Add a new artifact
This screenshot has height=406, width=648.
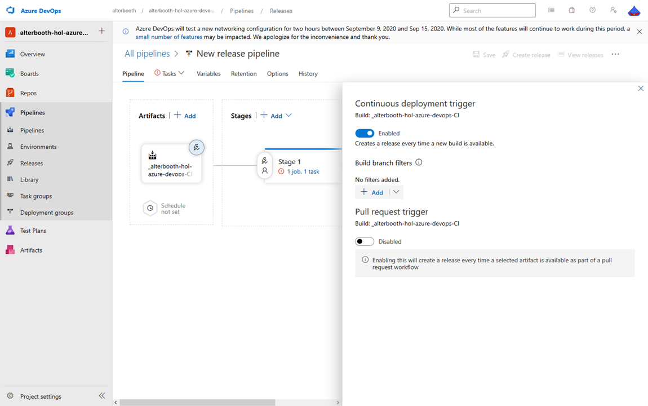[x=185, y=116]
